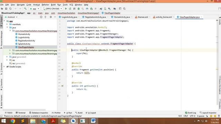Click the Forward navigation arrow
The height and width of the screenshot is (124, 221).
(20, 9)
